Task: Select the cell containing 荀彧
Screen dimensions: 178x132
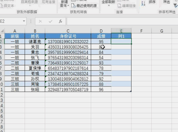Action: 35,73
